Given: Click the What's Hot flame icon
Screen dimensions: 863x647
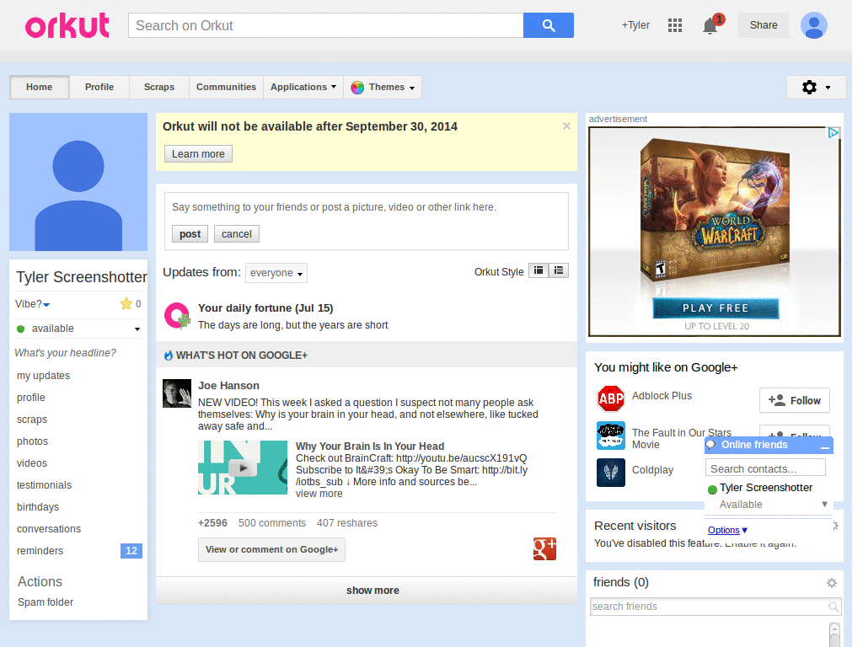Looking at the screenshot, I should (x=169, y=356).
